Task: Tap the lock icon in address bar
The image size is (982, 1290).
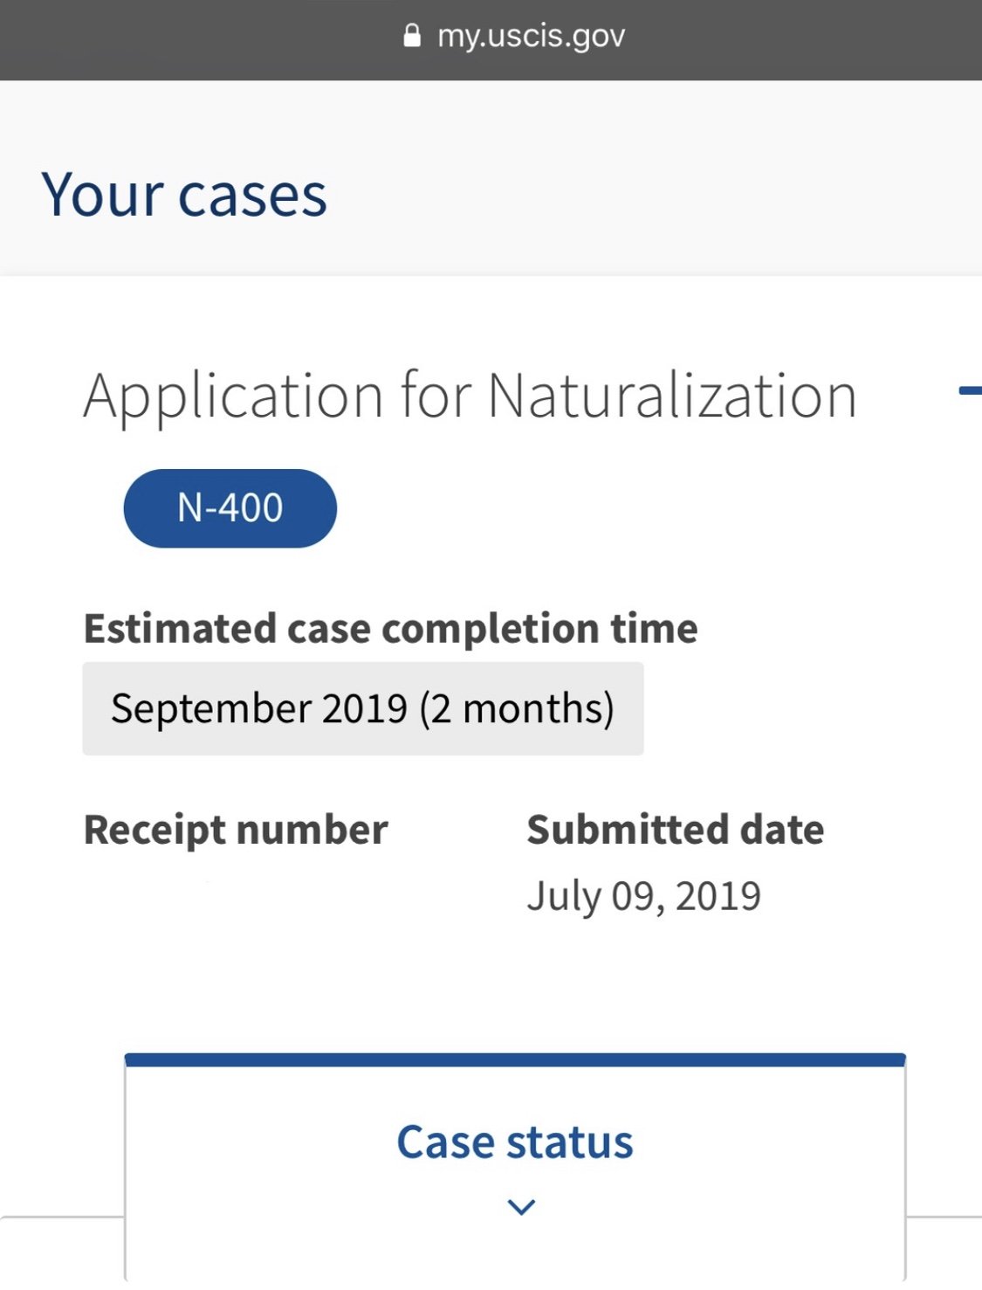Action: 412,36
